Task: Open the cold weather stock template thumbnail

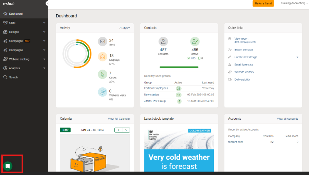Action: click(179, 150)
